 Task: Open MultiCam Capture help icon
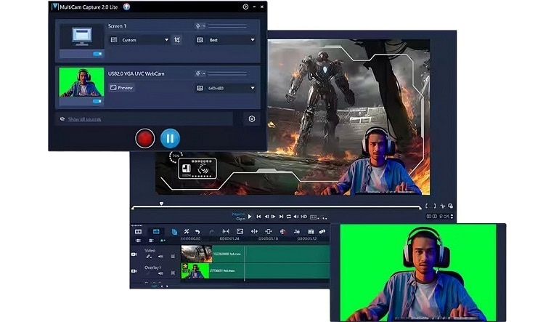pyautogui.click(x=245, y=7)
